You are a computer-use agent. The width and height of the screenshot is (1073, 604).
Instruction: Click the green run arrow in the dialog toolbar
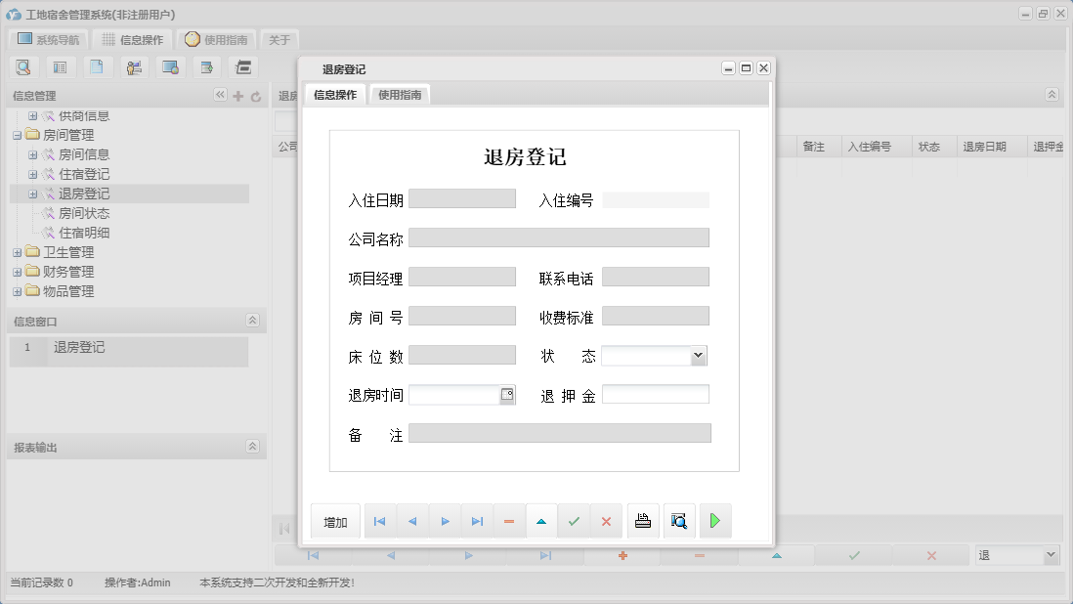[x=715, y=521]
